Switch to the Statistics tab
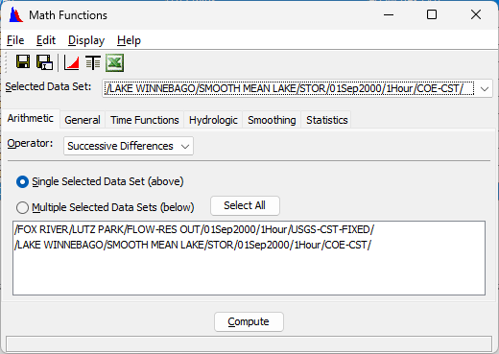499x354 pixels. tap(327, 120)
